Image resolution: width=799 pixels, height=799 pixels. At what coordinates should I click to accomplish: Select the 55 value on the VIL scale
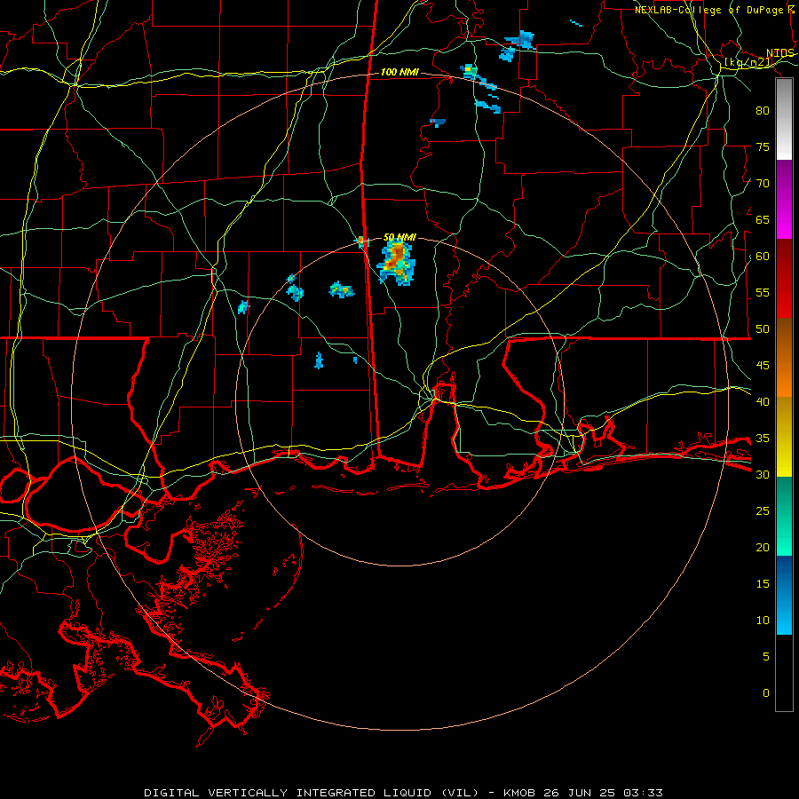(x=763, y=292)
